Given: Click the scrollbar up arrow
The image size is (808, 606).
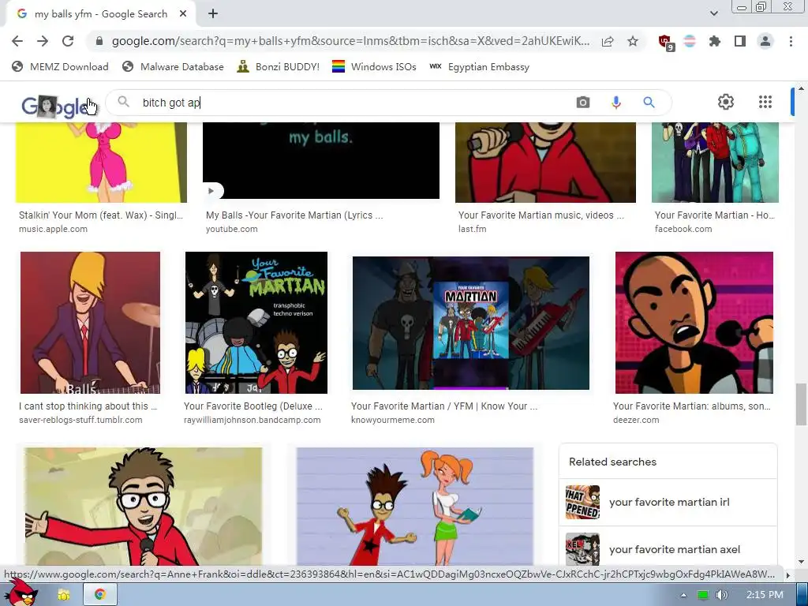Looking at the screenshot, I should pyautogui.click(x=801, y=88).
